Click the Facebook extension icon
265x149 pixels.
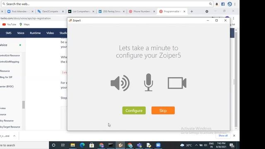coord(223,4)
